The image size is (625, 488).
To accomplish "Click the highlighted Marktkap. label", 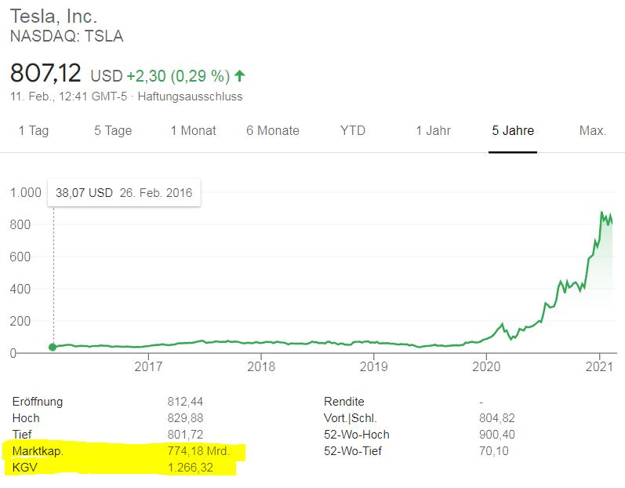I will pyautogui.click(x=38, y=451).
